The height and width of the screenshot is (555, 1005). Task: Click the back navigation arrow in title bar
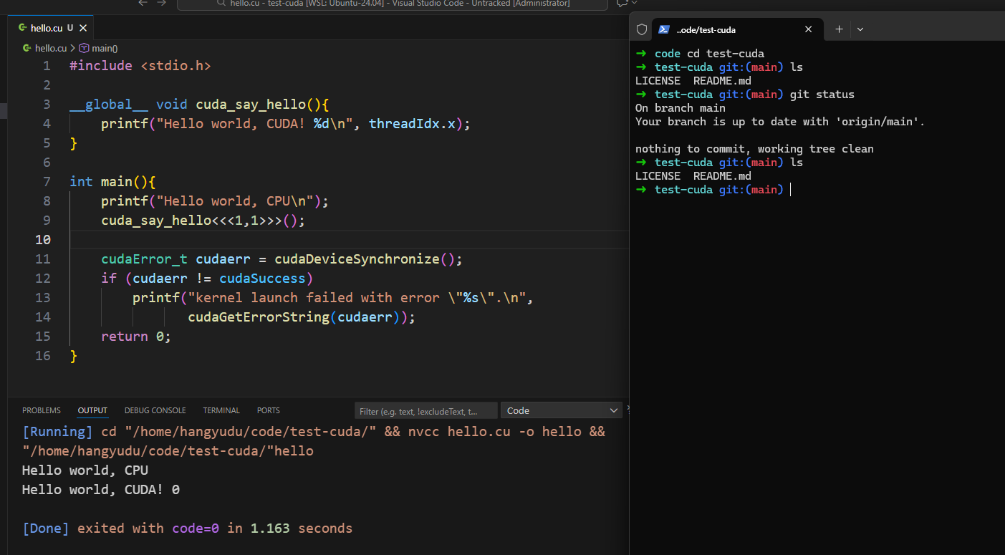pos(143,3)
